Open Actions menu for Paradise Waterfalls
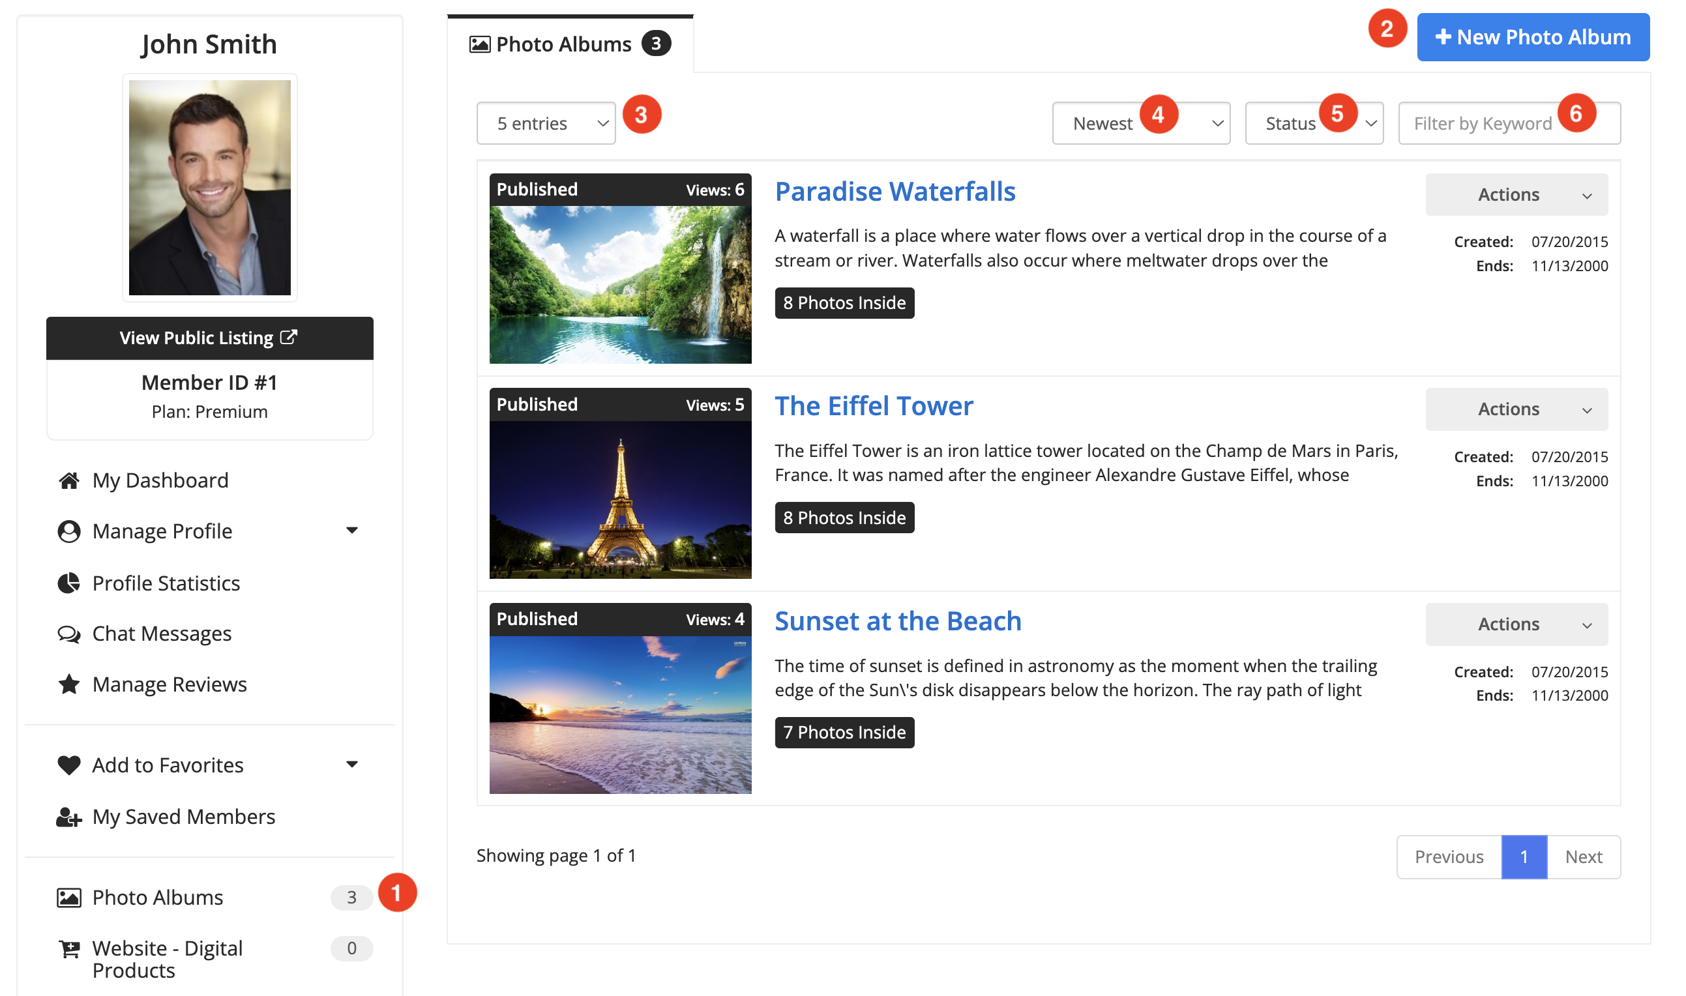This screenshot has width=1686, height=996. point(1516,195)
